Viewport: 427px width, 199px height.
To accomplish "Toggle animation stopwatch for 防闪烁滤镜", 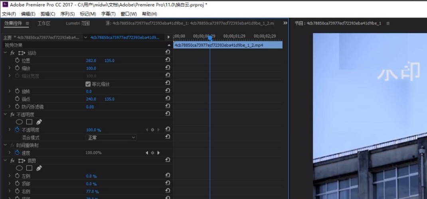I will (18, 107).
